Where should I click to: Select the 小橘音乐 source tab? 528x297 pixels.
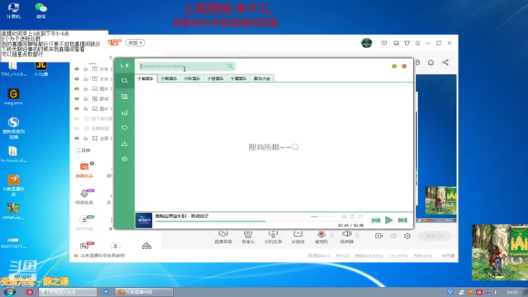tap(145, 79)
